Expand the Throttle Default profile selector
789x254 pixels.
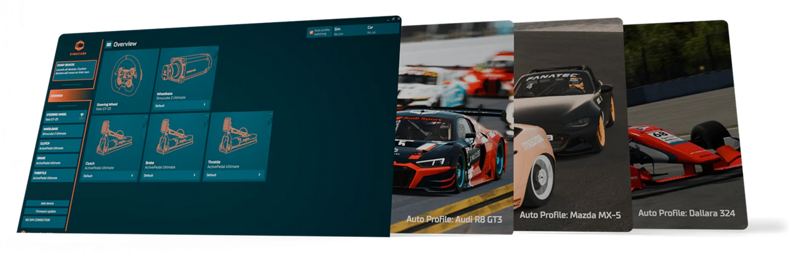(x=235, y=175)
